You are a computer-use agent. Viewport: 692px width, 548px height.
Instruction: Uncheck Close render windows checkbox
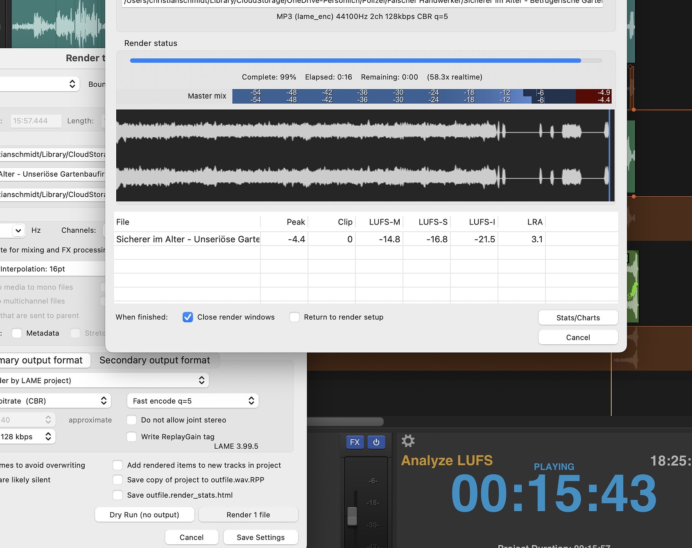pos(188,317)
